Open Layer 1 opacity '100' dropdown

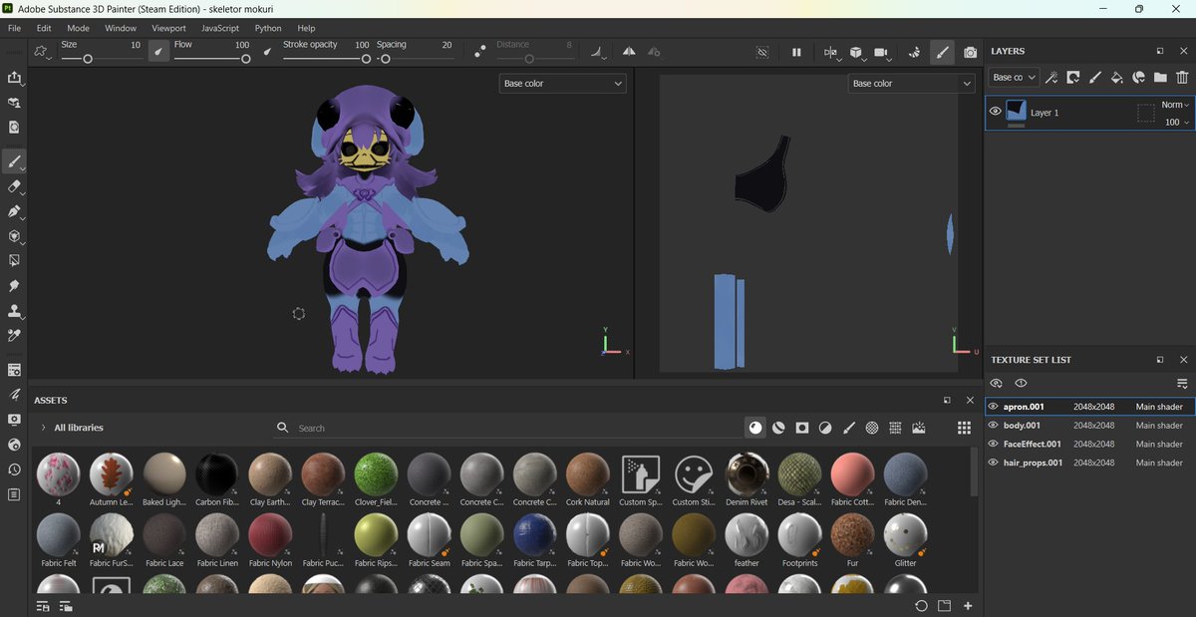coord(1176,122)
